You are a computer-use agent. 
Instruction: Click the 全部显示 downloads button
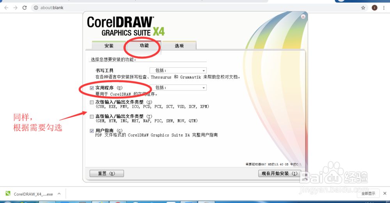(368, 193)
